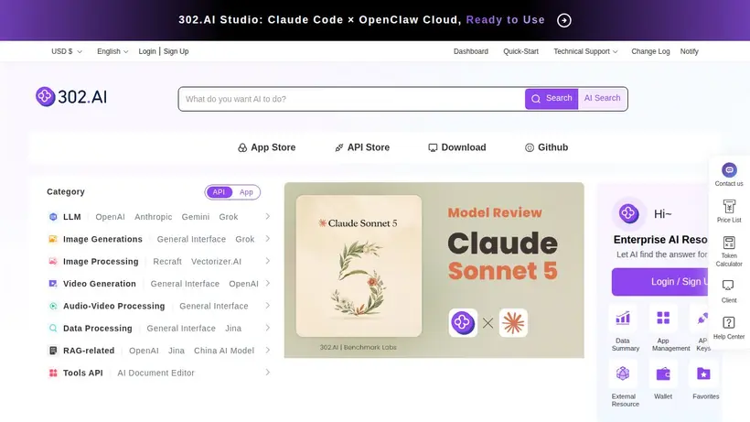Expand the LLM row chevron

pos(268,216)
